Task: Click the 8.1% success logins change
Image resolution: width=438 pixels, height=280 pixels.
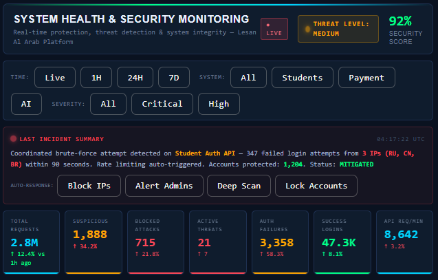Action: (332, 254)
